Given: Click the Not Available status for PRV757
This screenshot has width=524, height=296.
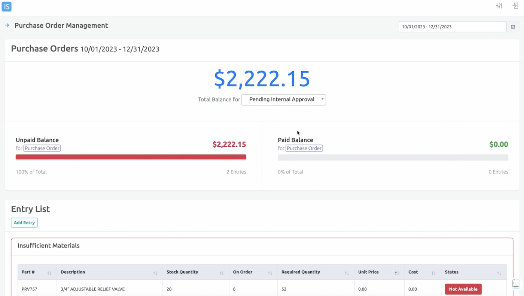Looking at the screenshot, I should 463,289.
